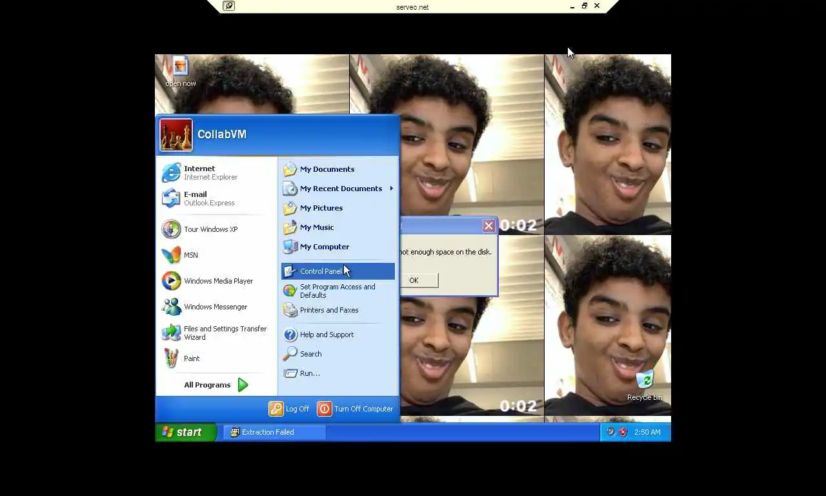This screenshot has height=496, width=826.
Task: Open Outlook Express E-mail icon
Action: [171, 198]
